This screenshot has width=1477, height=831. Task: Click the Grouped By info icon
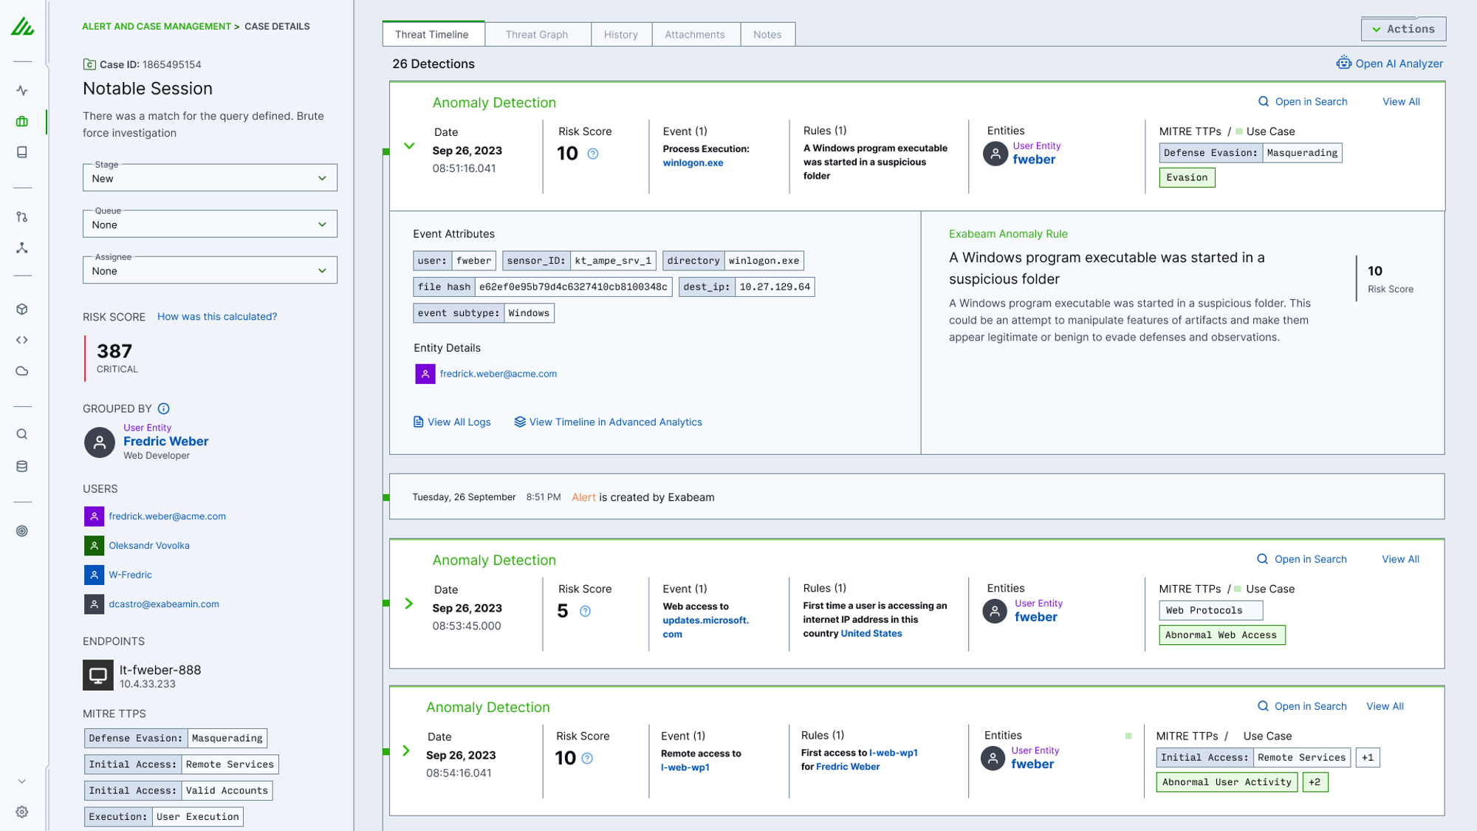coord(164,408)
